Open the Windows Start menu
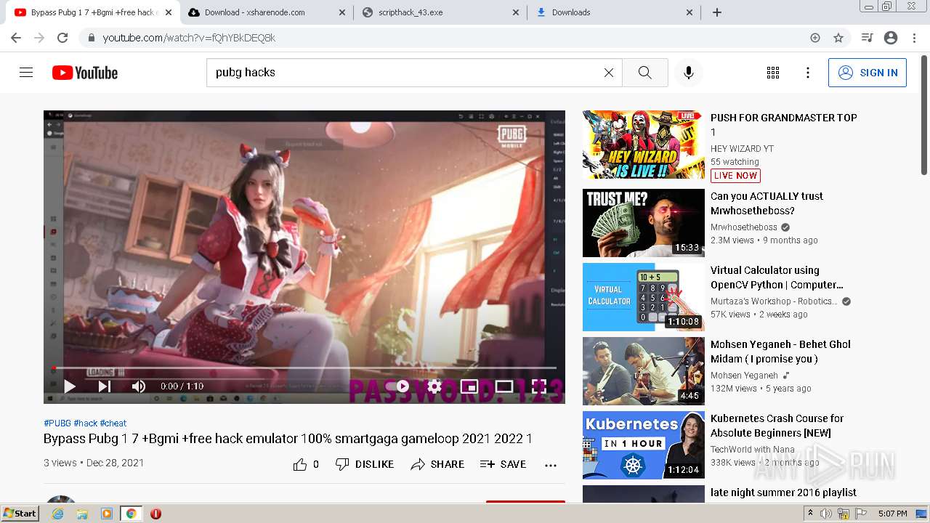Image resolution: width=930 pixels, height=523 pixels. pyautogui.click(x=20, y=514)
